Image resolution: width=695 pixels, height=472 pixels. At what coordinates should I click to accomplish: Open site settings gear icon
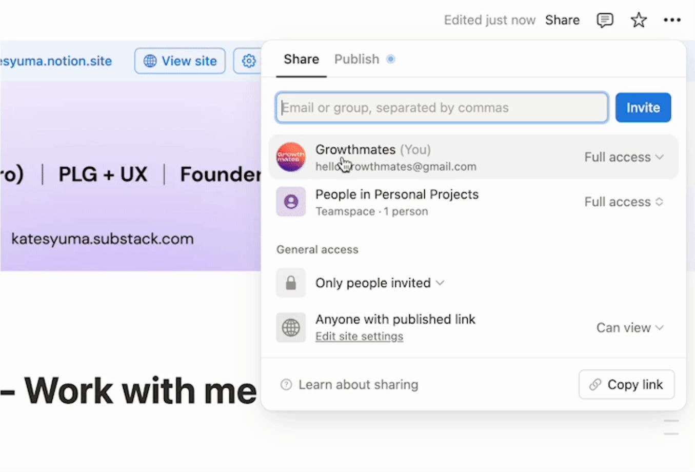(249, 61)
